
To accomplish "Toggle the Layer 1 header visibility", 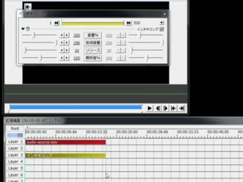I will [15, 142].
